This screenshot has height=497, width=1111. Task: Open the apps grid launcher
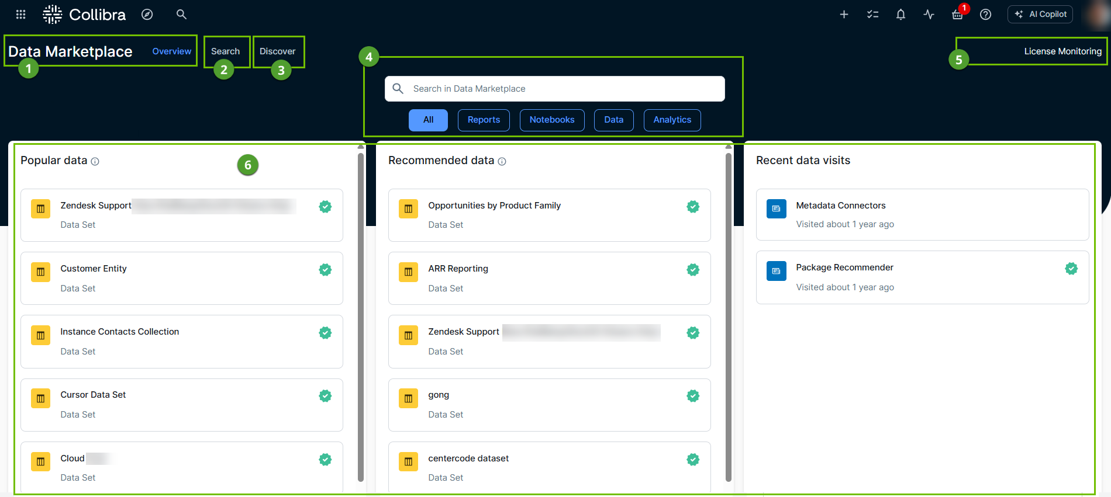tap(20, 14)
